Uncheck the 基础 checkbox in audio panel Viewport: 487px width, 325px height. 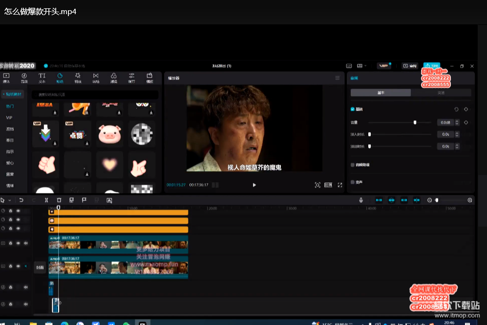pos(353,110)
